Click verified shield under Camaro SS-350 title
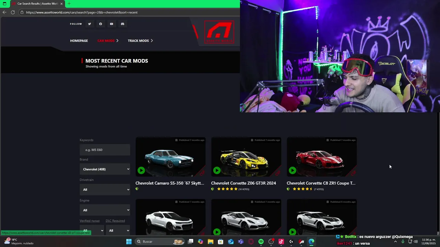Viewport: 440px width, 247px height. [137, 189]
